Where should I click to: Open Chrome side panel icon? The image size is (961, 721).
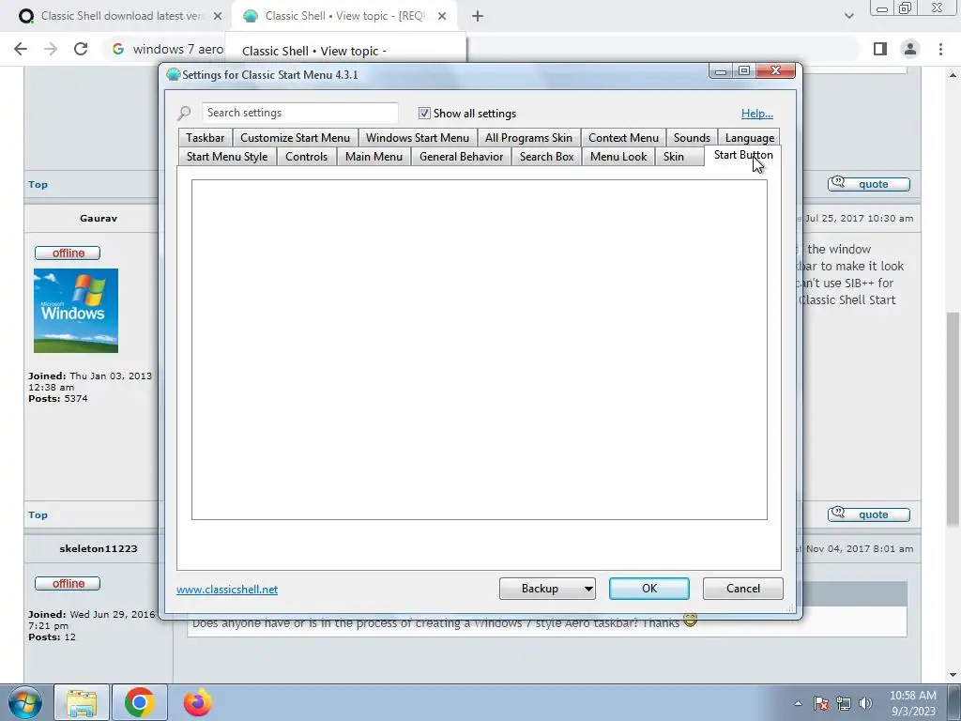pos(880,49)
